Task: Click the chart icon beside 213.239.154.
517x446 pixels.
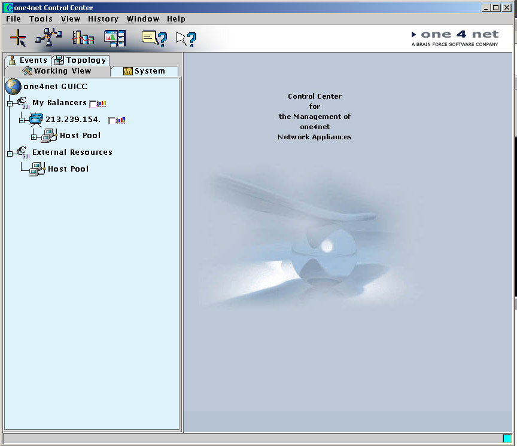Action: 121,120
